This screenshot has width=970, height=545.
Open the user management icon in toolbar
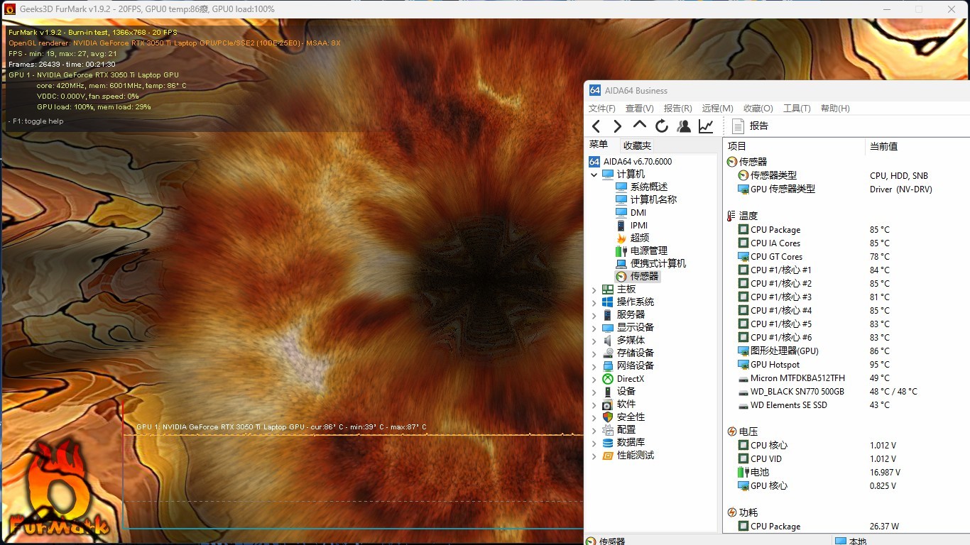coord(684,126)
